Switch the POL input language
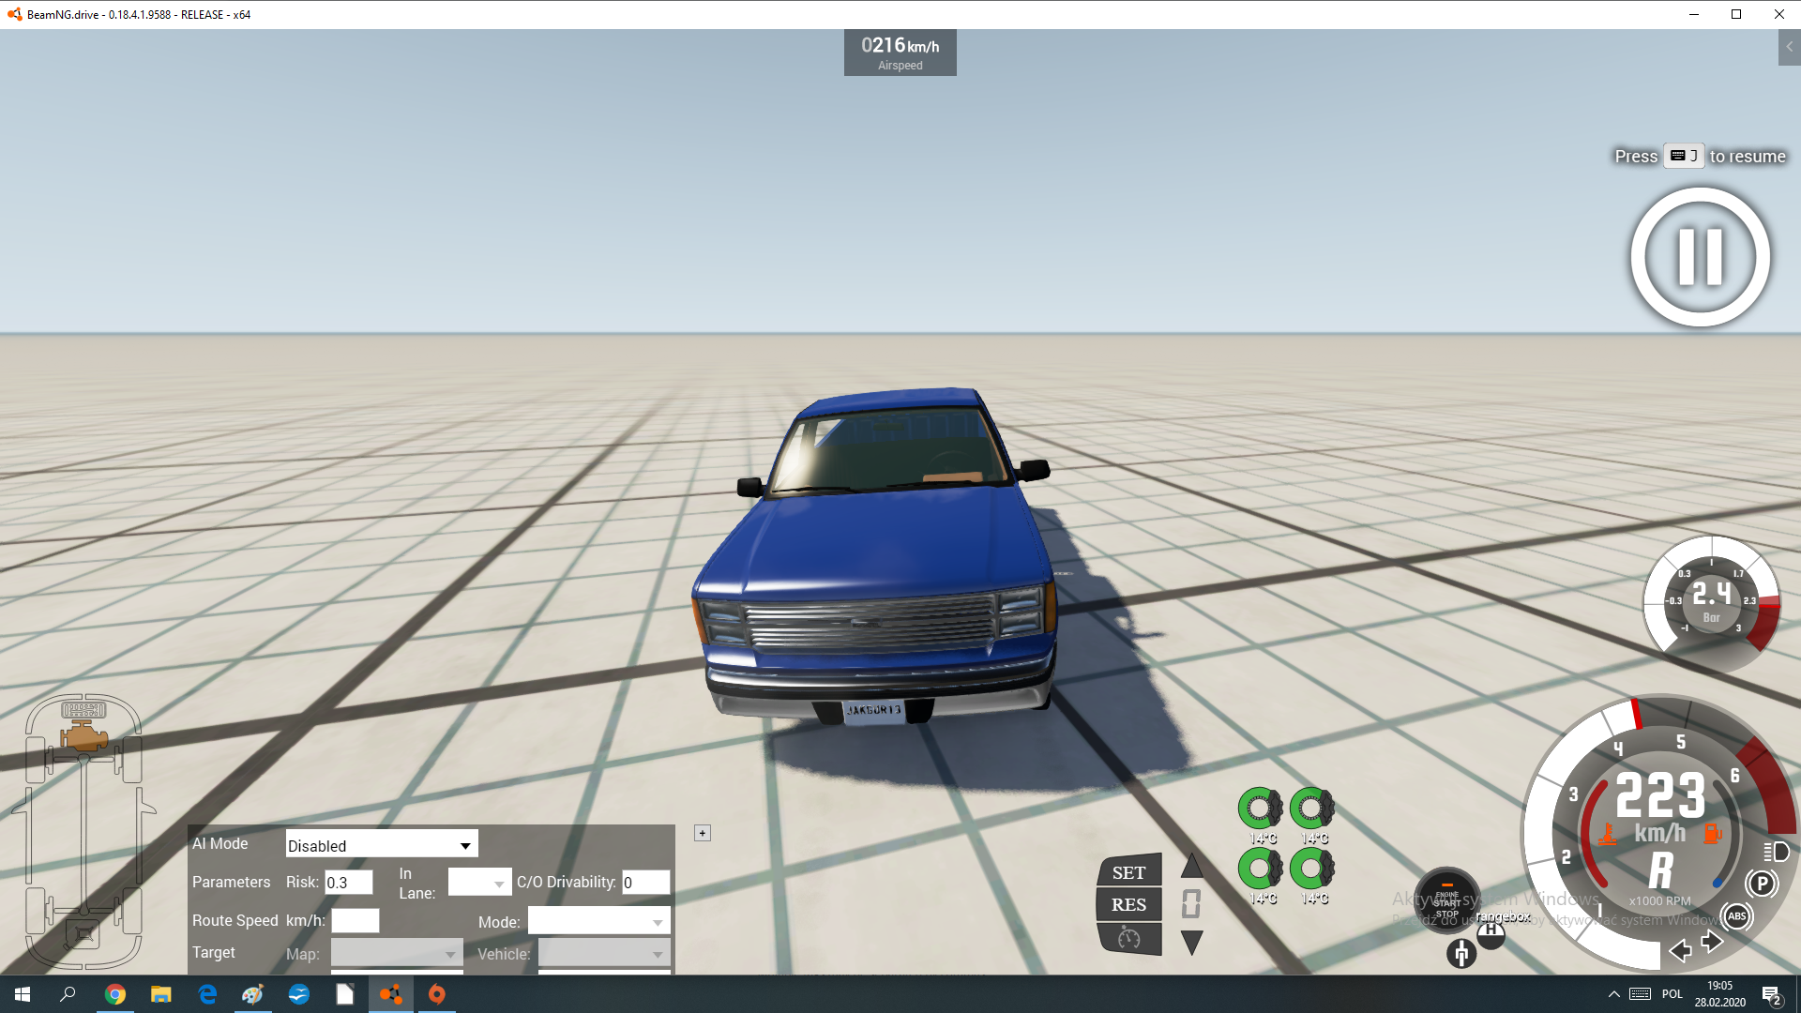 tap(1672, 994)
